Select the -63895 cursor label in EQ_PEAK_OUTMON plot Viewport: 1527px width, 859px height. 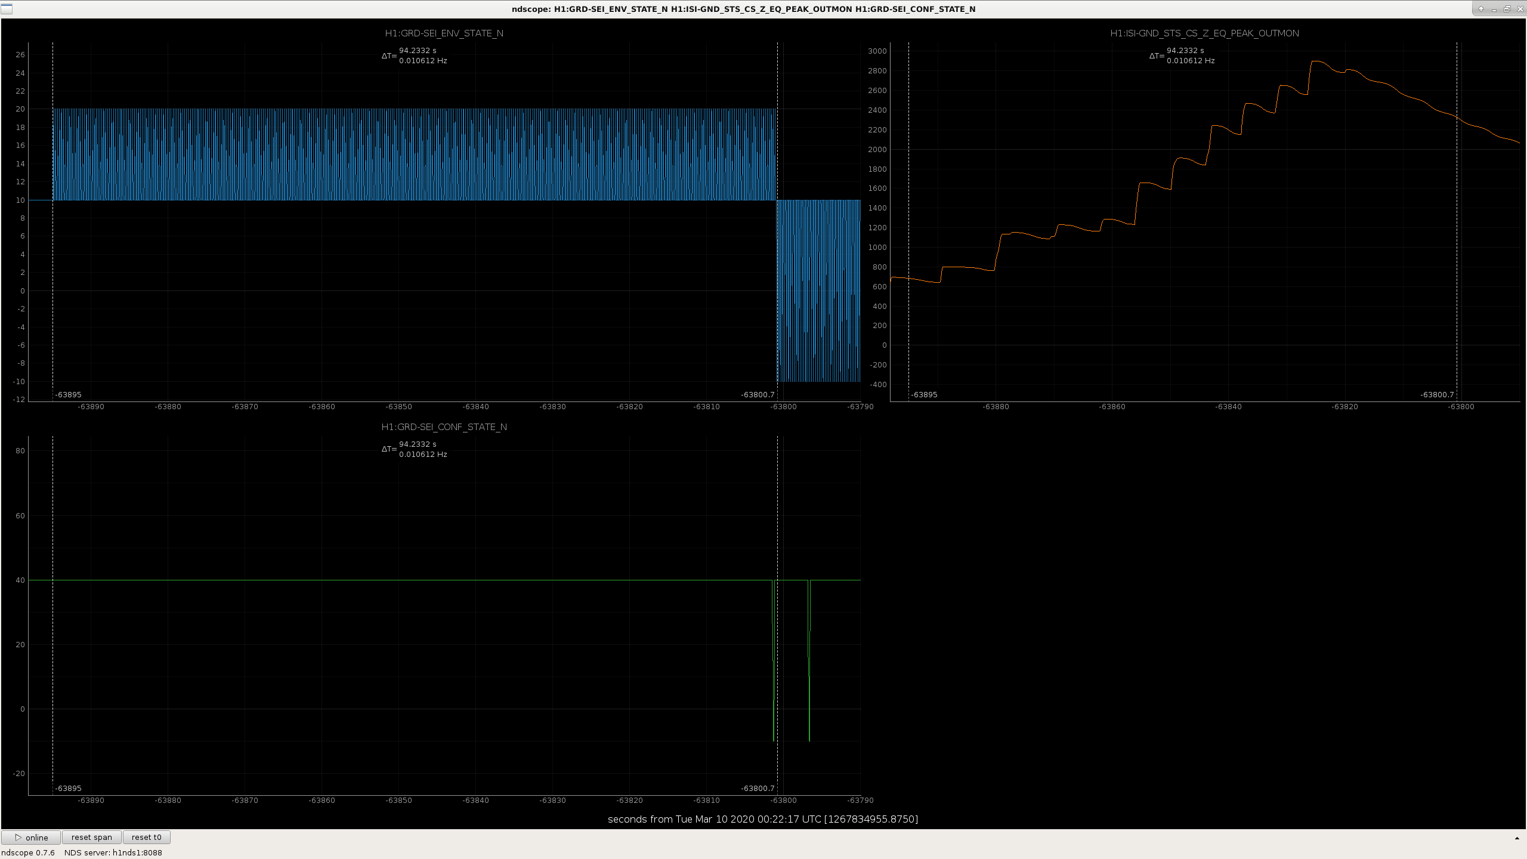pos(924,394)
